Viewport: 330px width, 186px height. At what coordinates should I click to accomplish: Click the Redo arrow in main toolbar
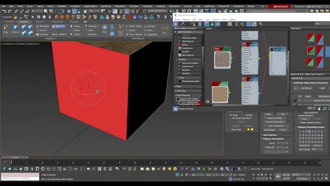point(10,11)
